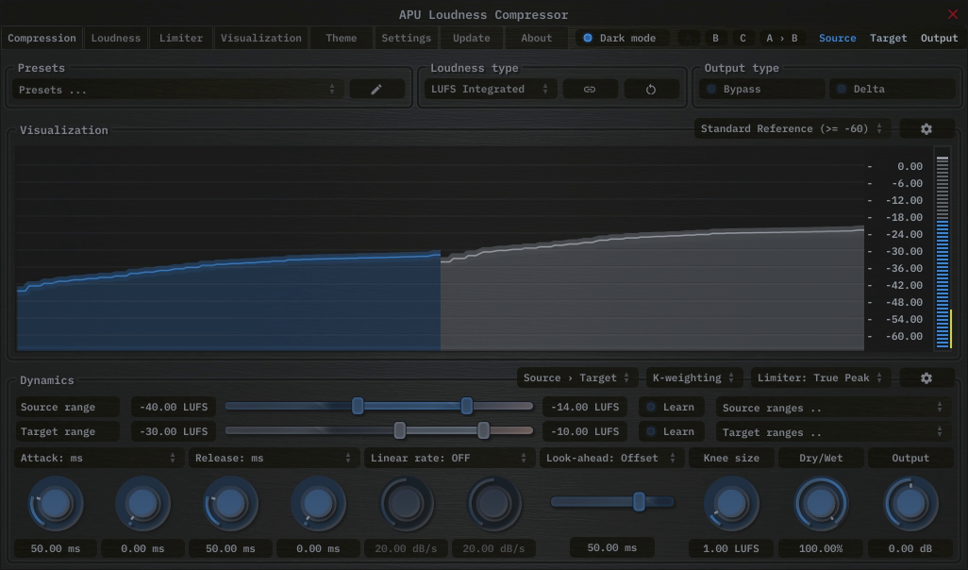Open the Theme tab
This screenshot has width=968, height=570.
[341, 38]
